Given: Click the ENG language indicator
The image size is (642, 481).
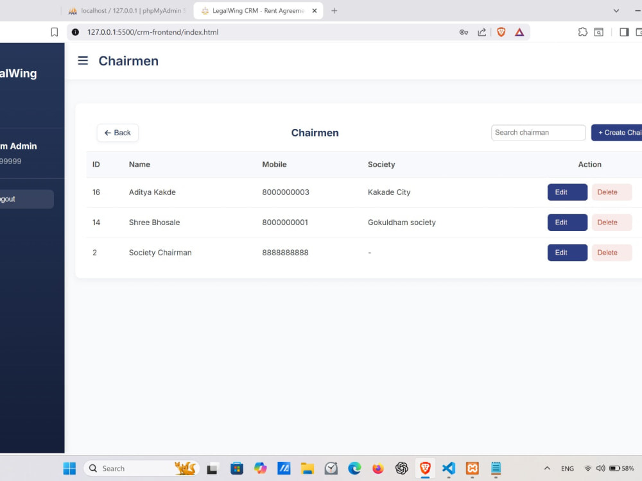Looking at the screenshot, I should pyautogui.click(x=567, y=468).
